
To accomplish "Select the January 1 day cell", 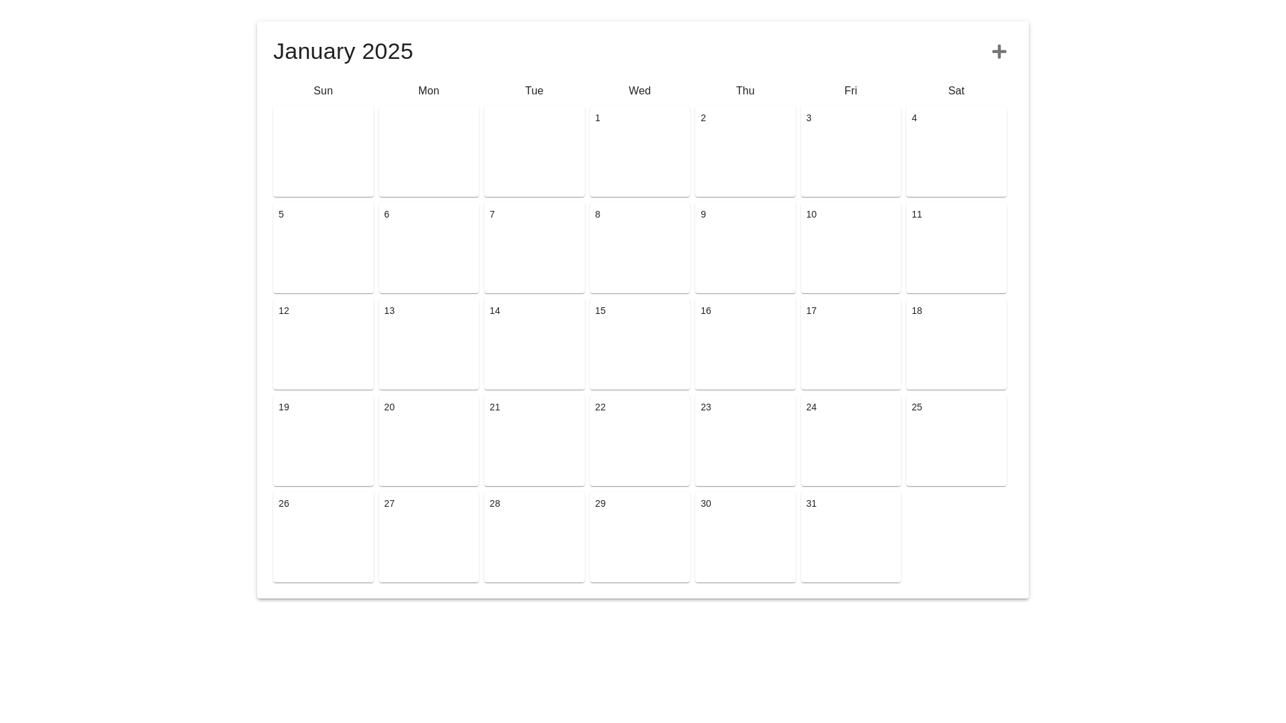I will [x=640, y=151].
